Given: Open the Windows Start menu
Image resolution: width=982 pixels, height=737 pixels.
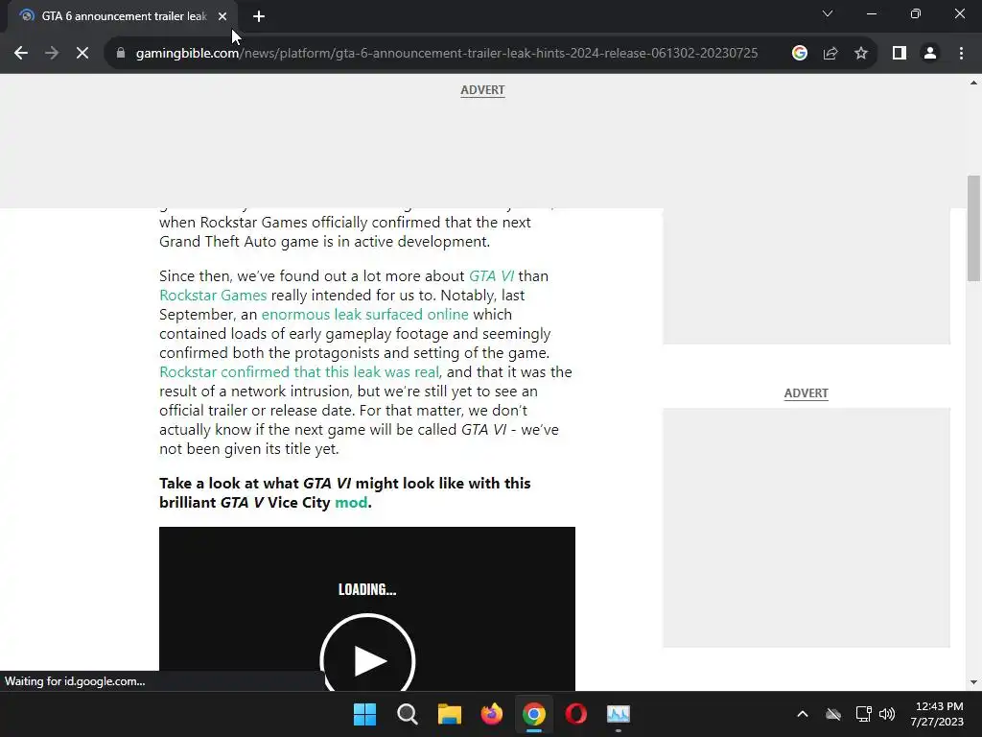Looking at the screenshot, I should click(x=364, y=714).
